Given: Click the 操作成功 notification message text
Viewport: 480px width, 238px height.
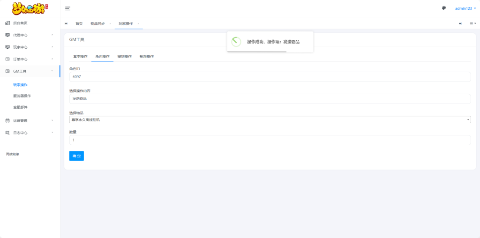Looking at the screenshot, I should (273, 42).
